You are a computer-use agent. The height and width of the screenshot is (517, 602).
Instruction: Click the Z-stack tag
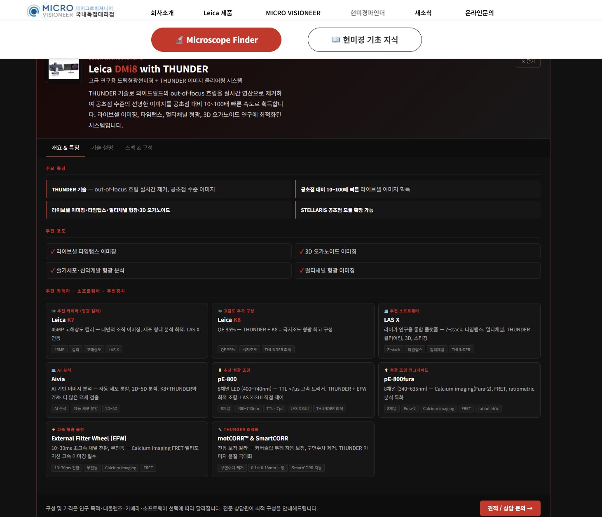[x=394, y=350]
